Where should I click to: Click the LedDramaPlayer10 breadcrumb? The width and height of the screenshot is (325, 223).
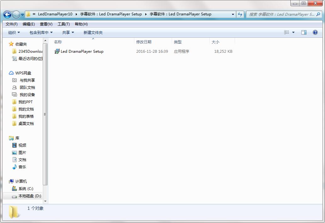[x=55, y=14]
